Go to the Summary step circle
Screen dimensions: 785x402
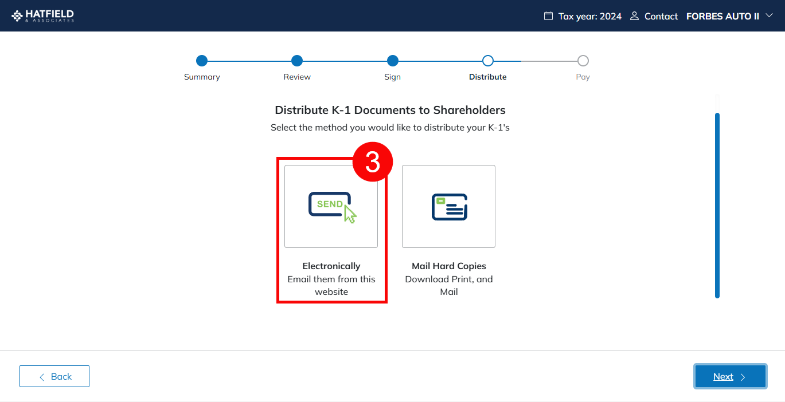point(202,61)
